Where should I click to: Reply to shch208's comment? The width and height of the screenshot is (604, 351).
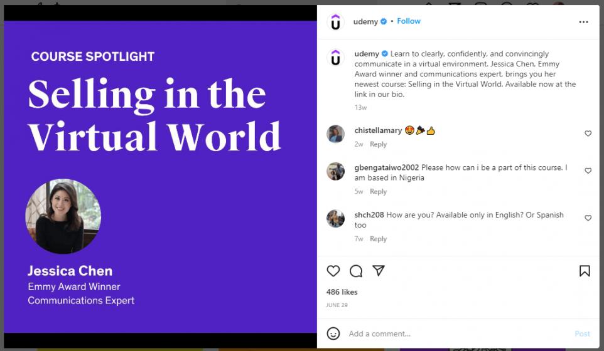[x=378, y=239]
